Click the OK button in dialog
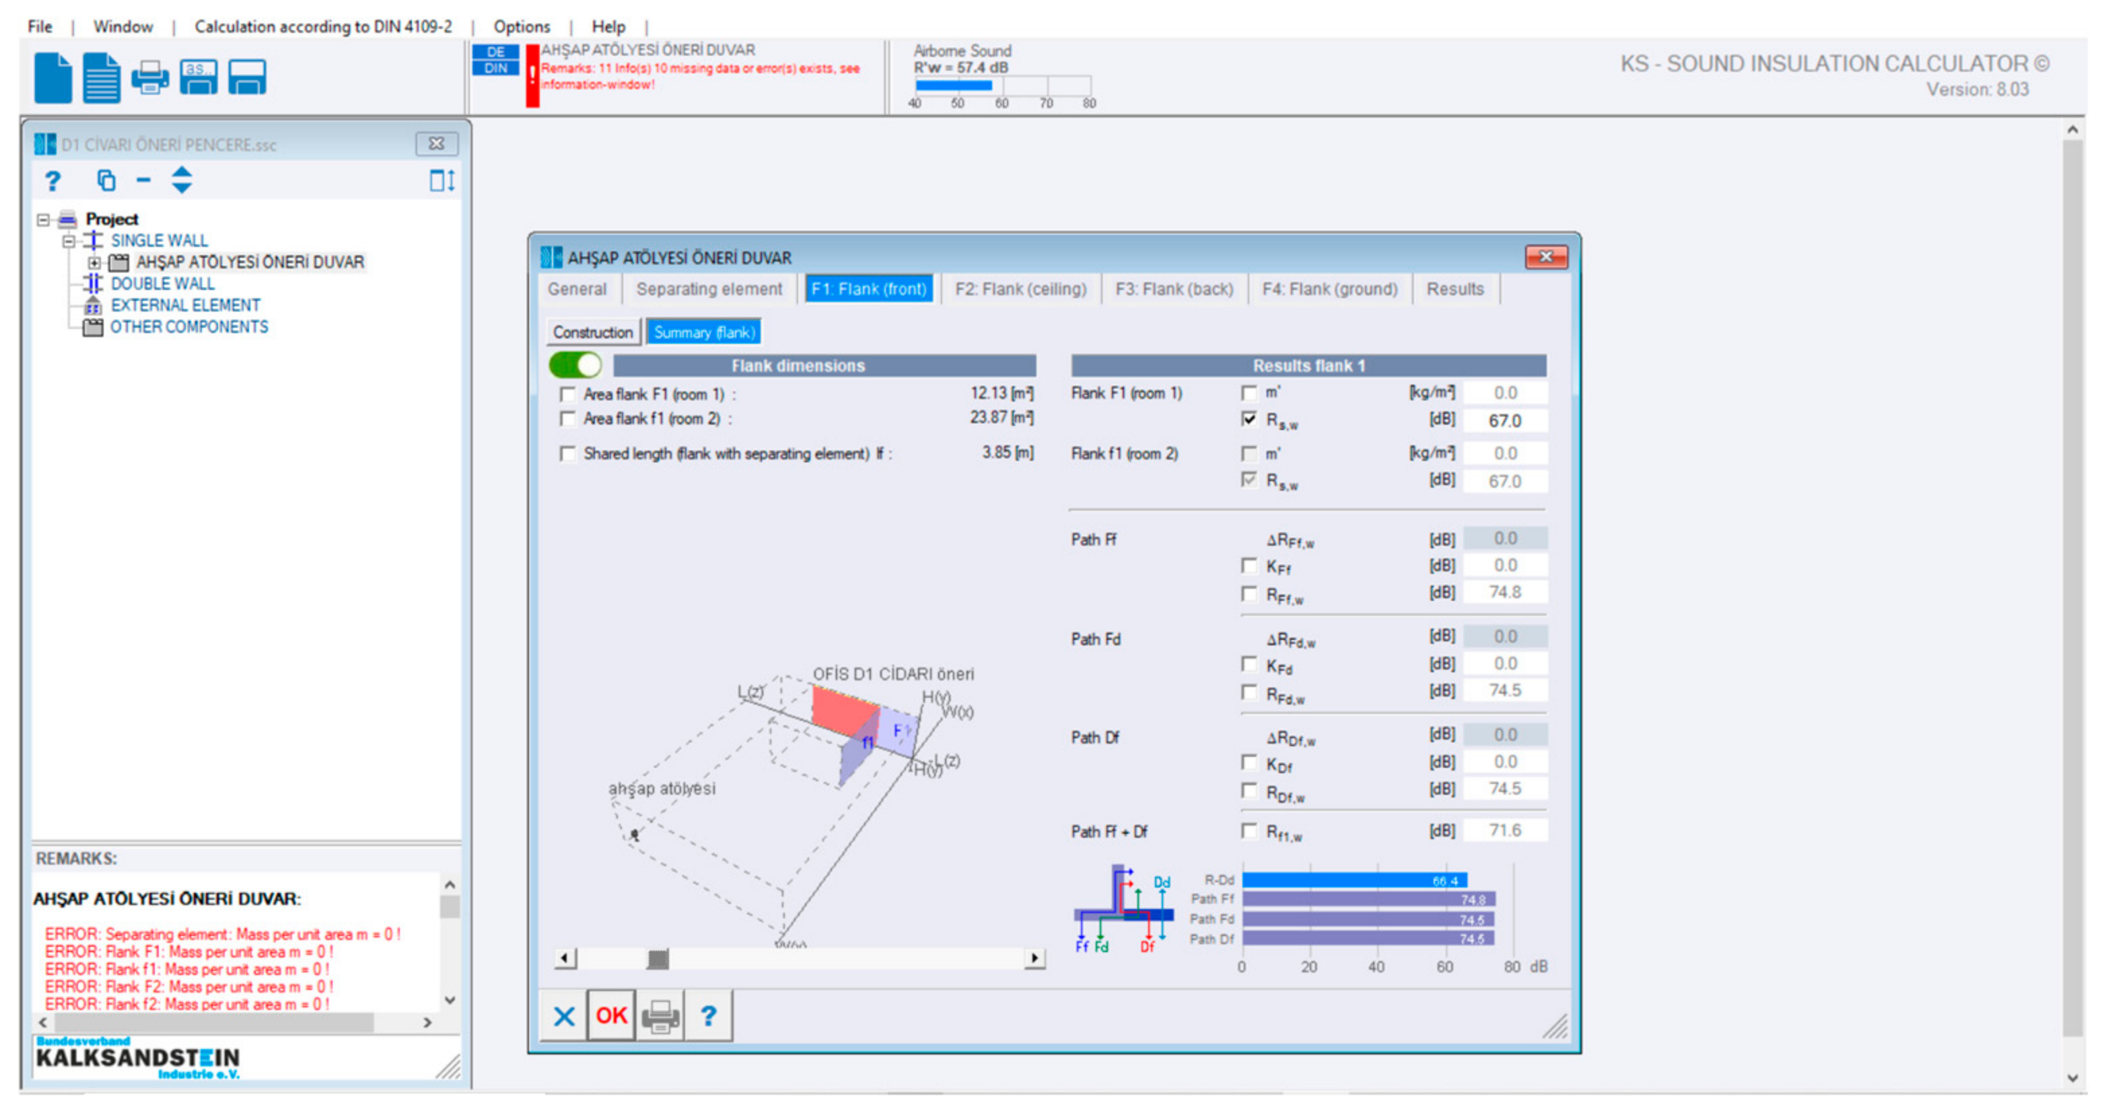Viewport: 2106px width, 1113px height. point(610,1015)
